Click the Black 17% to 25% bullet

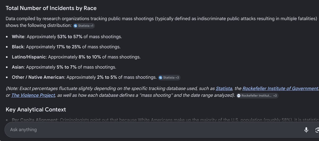click(66, 47)
